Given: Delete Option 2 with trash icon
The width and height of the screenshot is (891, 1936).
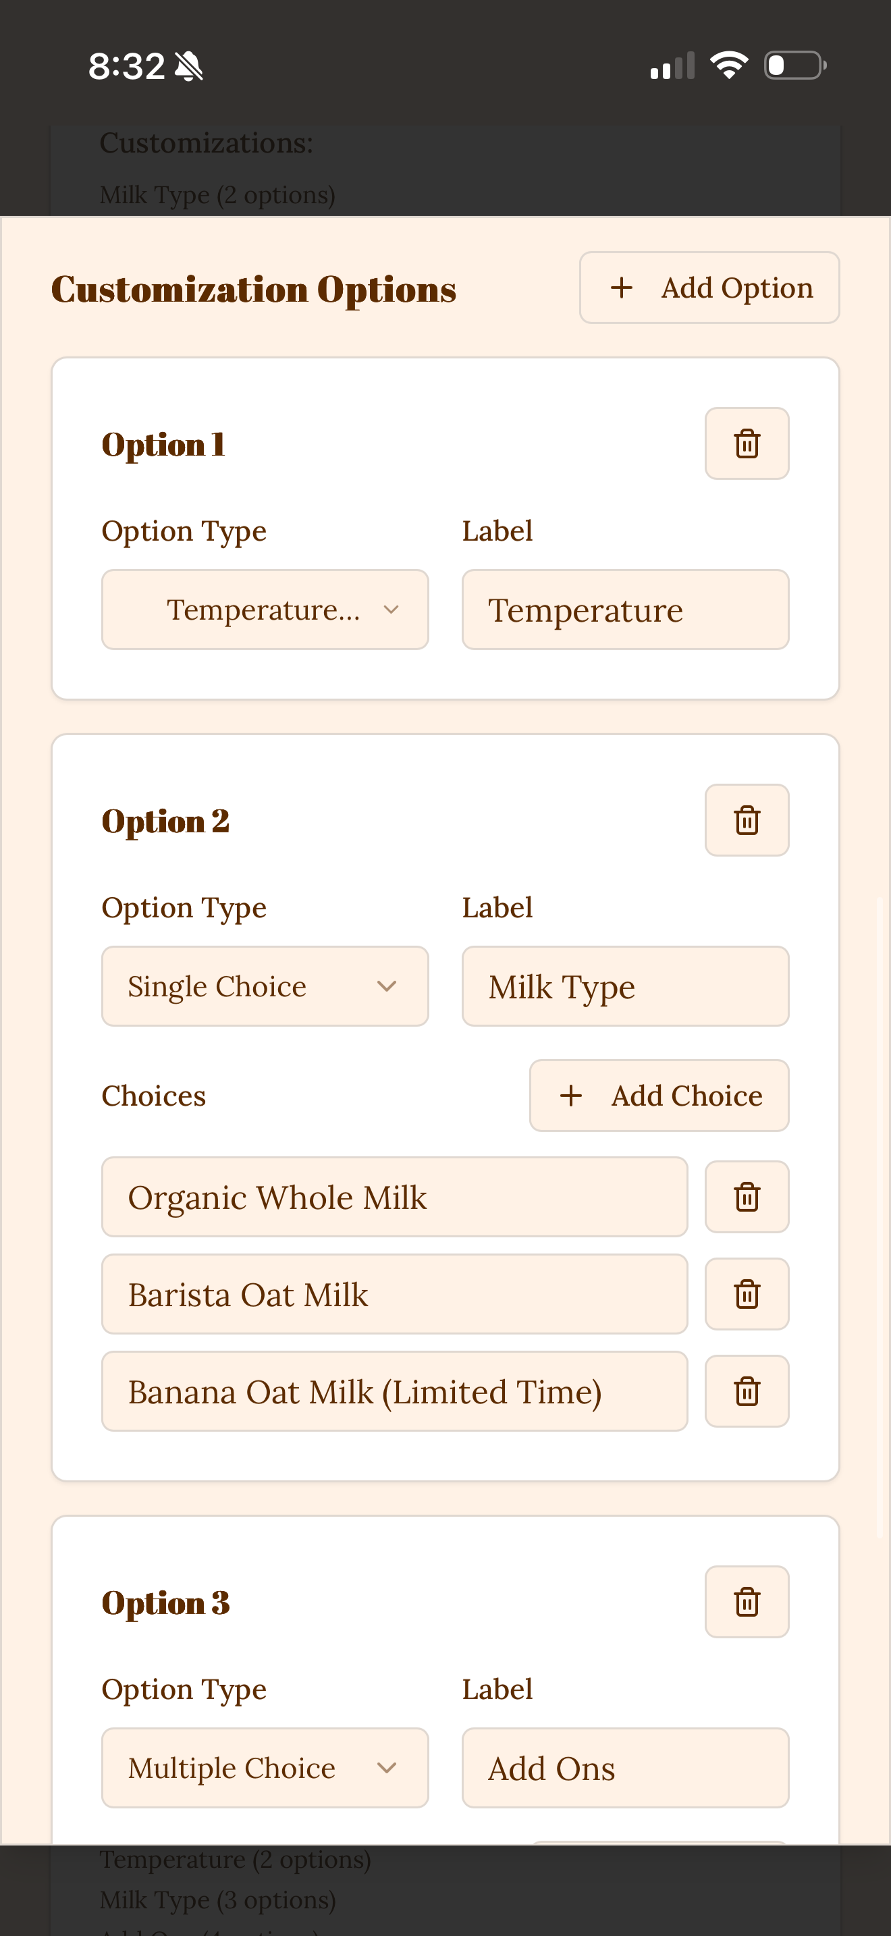Looking at the screenshot, I should pos(746,820).
